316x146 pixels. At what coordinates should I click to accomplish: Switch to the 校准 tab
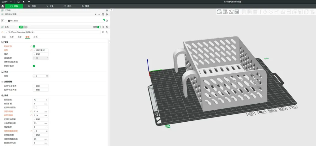click(85, 6)
